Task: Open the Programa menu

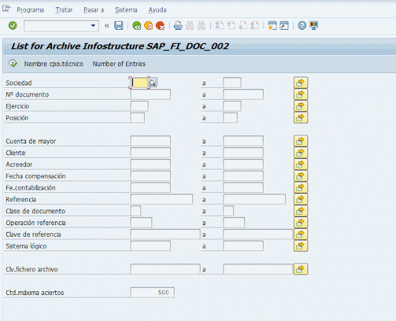Action: 30,10
